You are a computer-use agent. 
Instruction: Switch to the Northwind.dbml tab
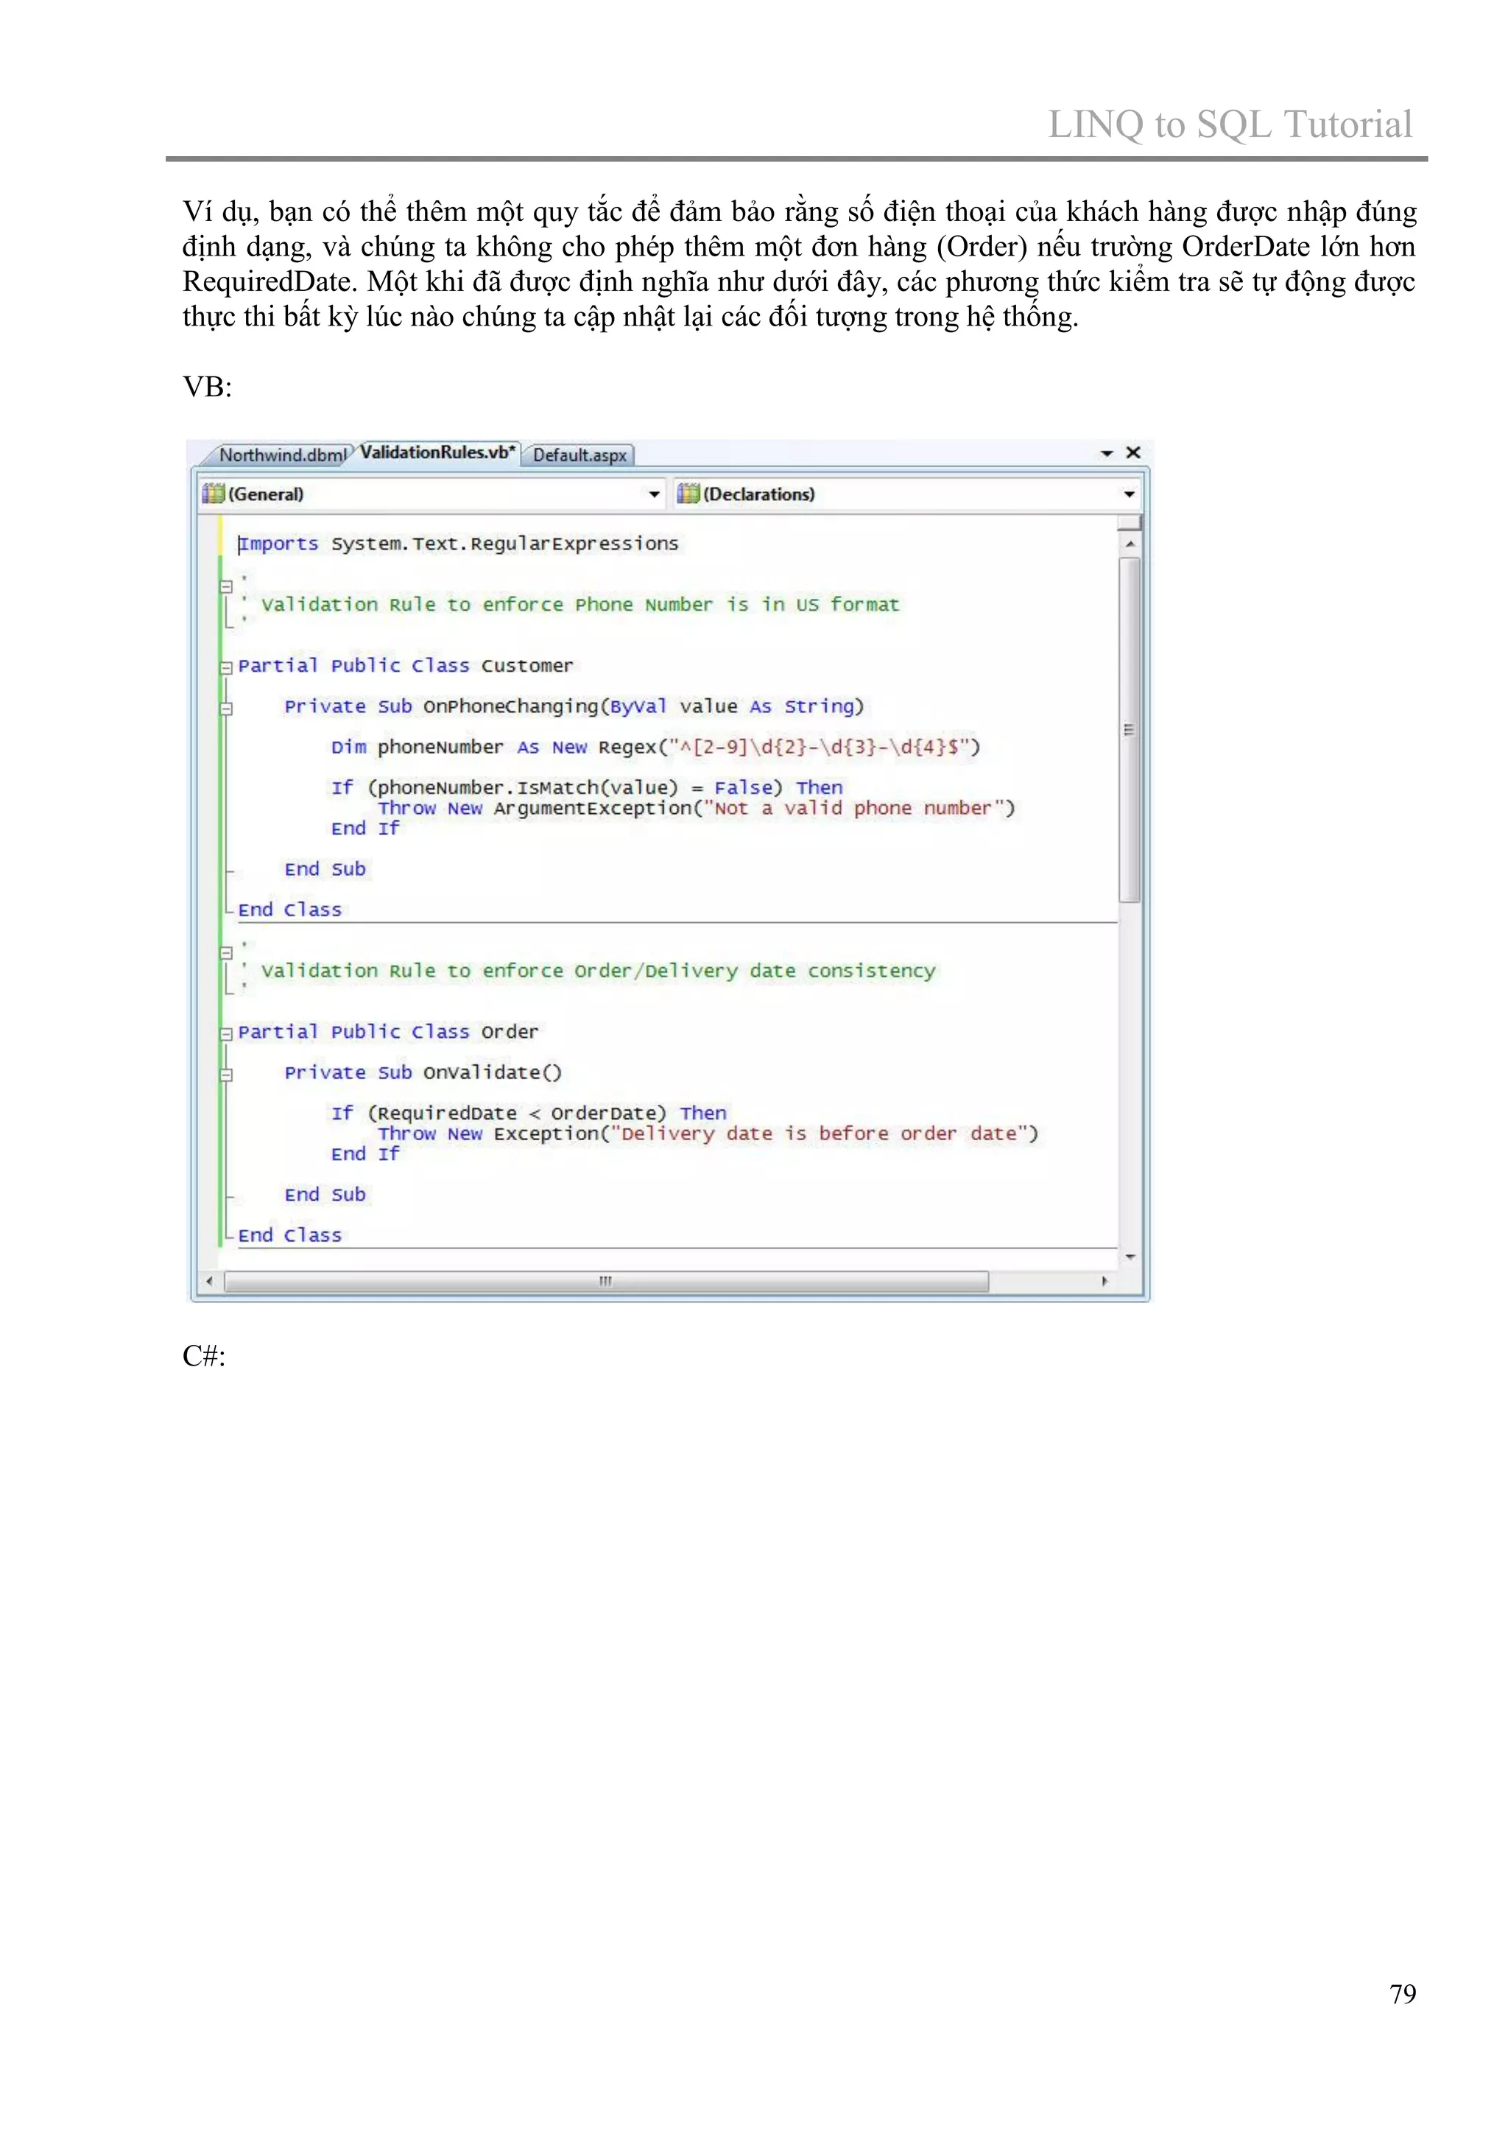(x=281, y=455)
